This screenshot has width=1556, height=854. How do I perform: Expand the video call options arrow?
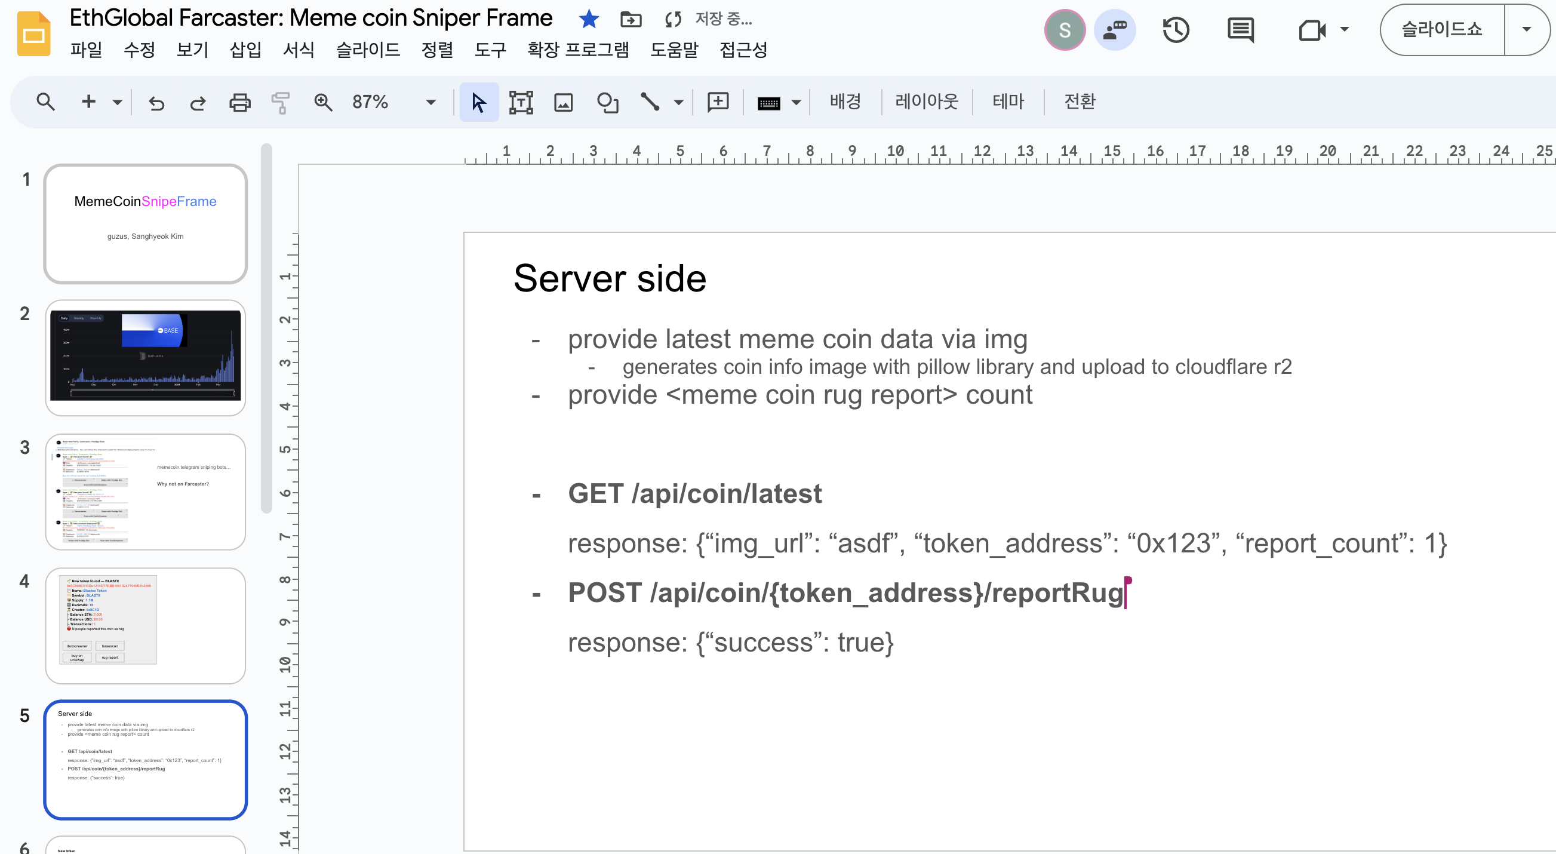click(1344, 29)
